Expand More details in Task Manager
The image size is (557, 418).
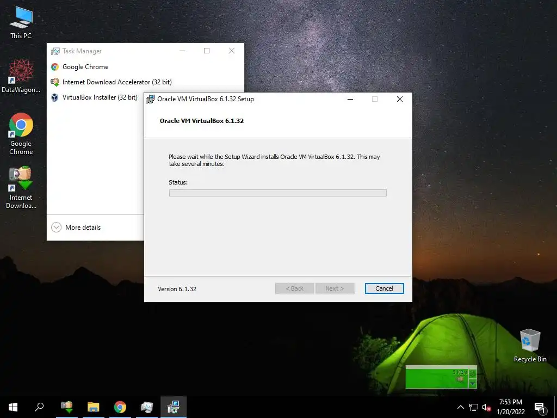[76, 227]
